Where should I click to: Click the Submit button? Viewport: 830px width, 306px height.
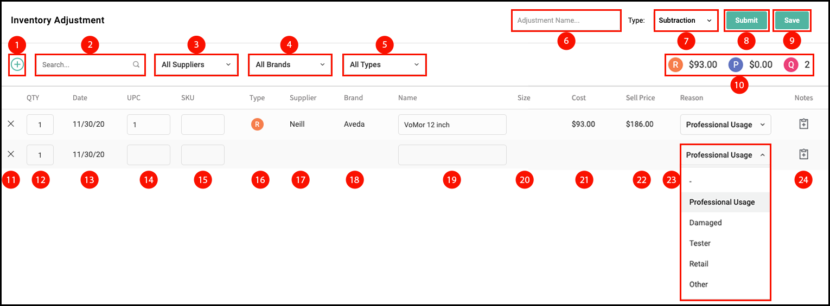[746, 21]
